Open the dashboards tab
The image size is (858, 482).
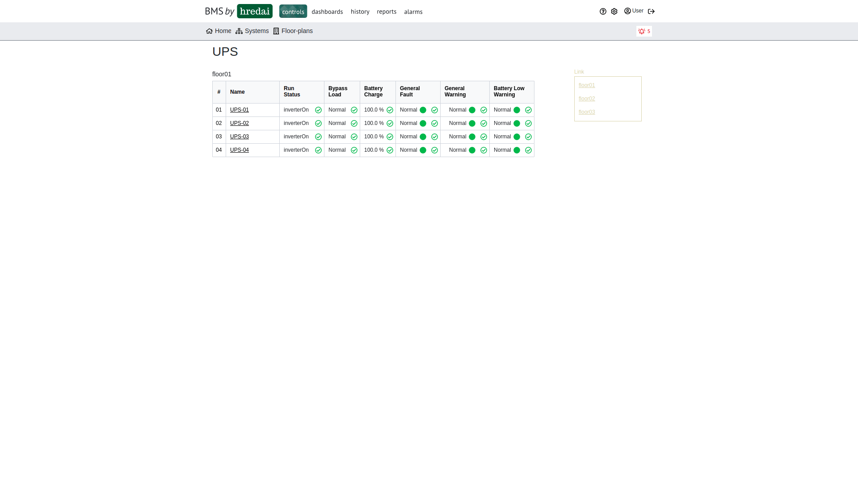tap(327, 12)
